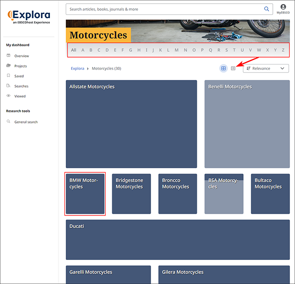Click the Viewed eye icon

pos(9,96)
